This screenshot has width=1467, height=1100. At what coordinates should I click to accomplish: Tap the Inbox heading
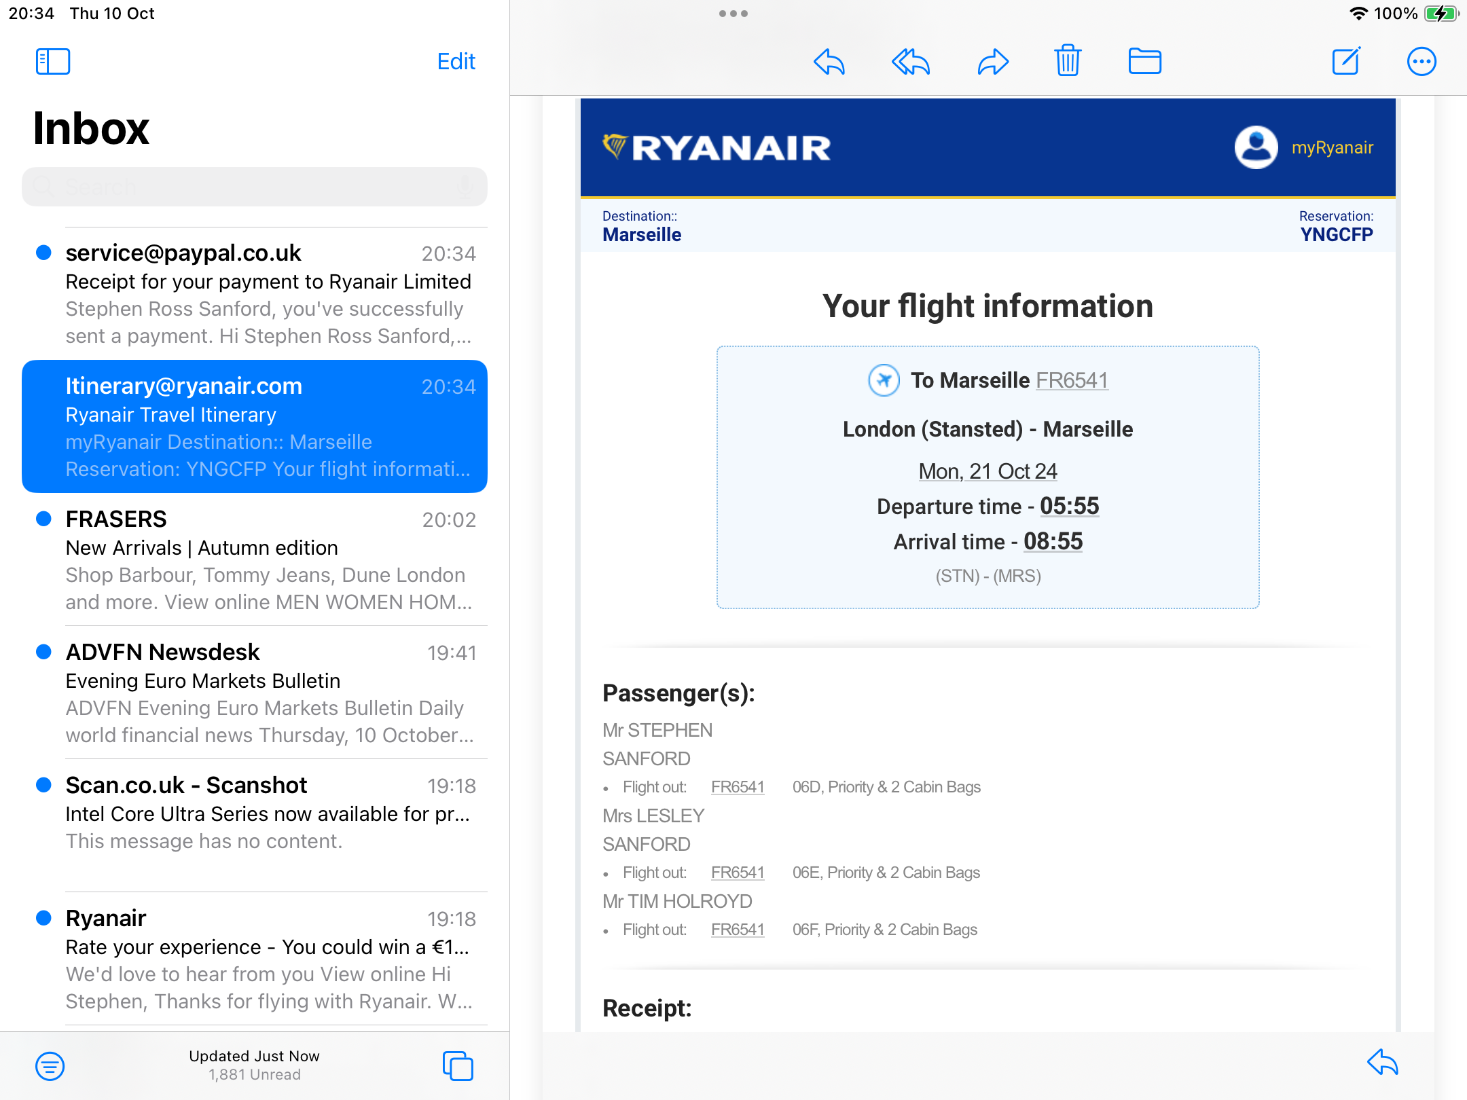(91, 128)
